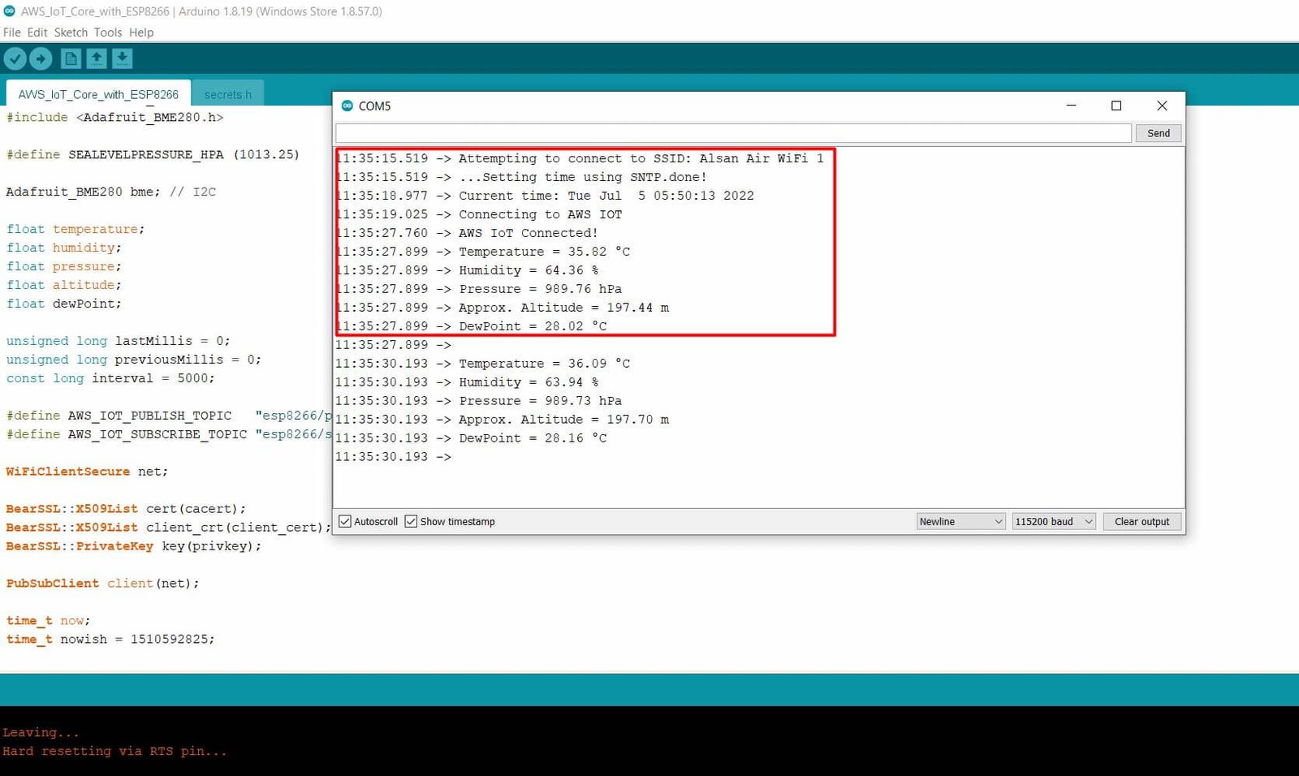Save the sketch with the Save icon
1299x776 pixels.
pyautogui.click(x=122, y=58)
